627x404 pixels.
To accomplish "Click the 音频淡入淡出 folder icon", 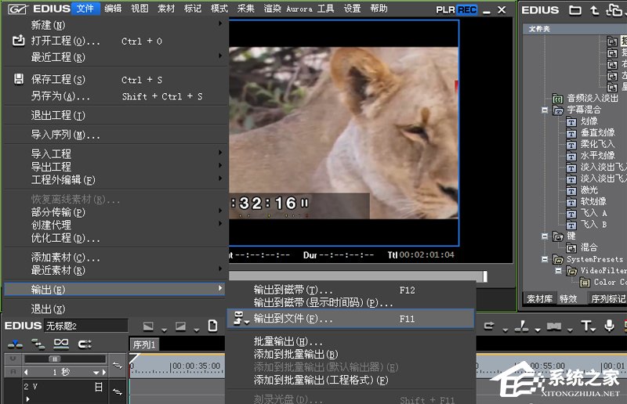I will (557, 99).
